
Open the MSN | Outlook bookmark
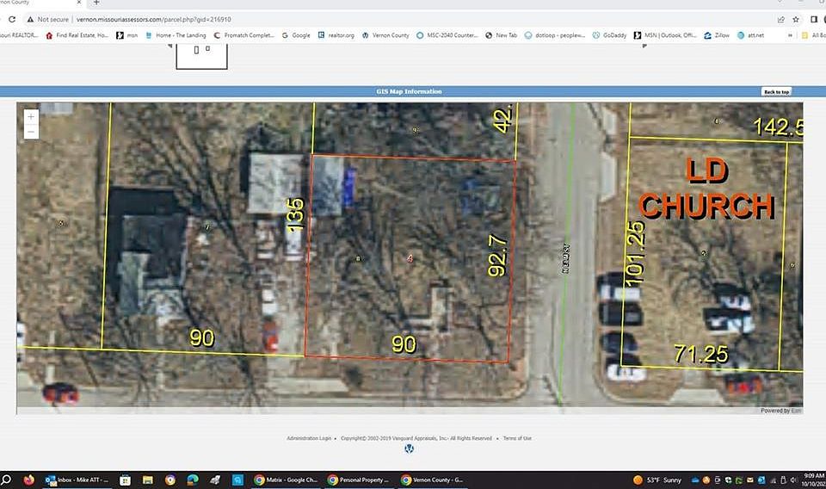tap(665, 35)
